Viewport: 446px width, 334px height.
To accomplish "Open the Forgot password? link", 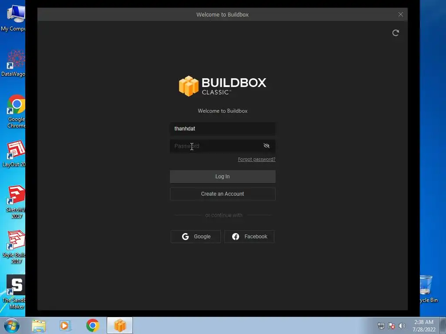I will 256,159.
